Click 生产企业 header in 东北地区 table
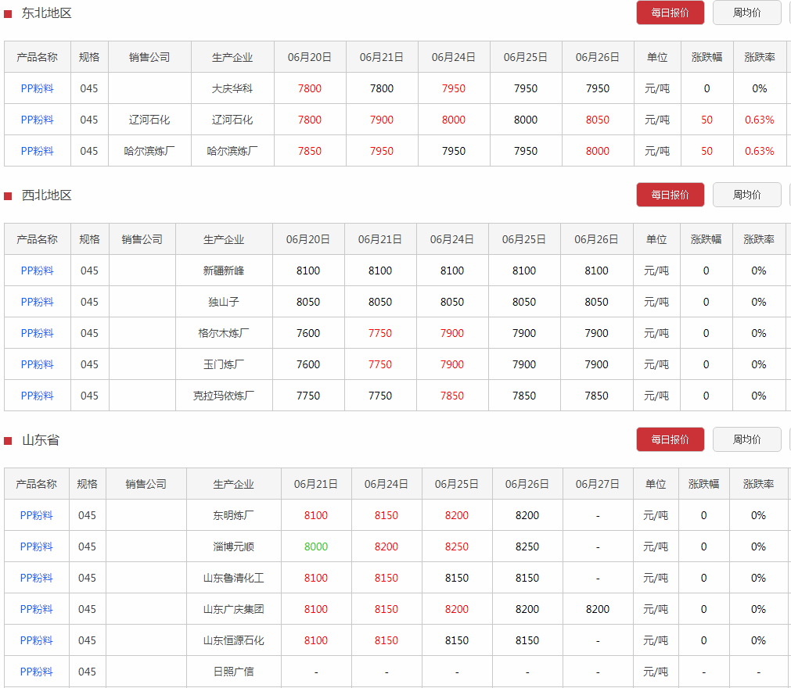791x688 pixels. [x=232, y=57]
